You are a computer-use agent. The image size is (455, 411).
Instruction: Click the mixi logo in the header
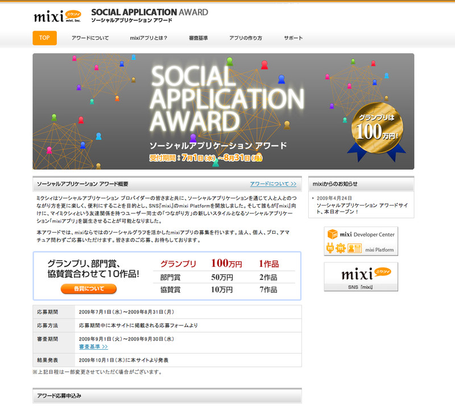57,16
